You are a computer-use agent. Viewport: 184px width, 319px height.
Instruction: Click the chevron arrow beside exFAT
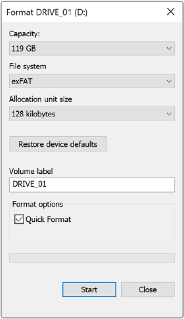169,81
